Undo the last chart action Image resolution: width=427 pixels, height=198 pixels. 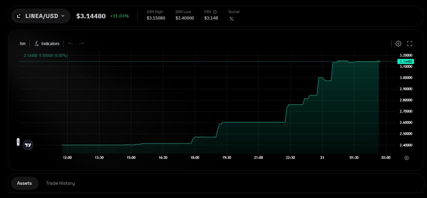tap(70, 44)
